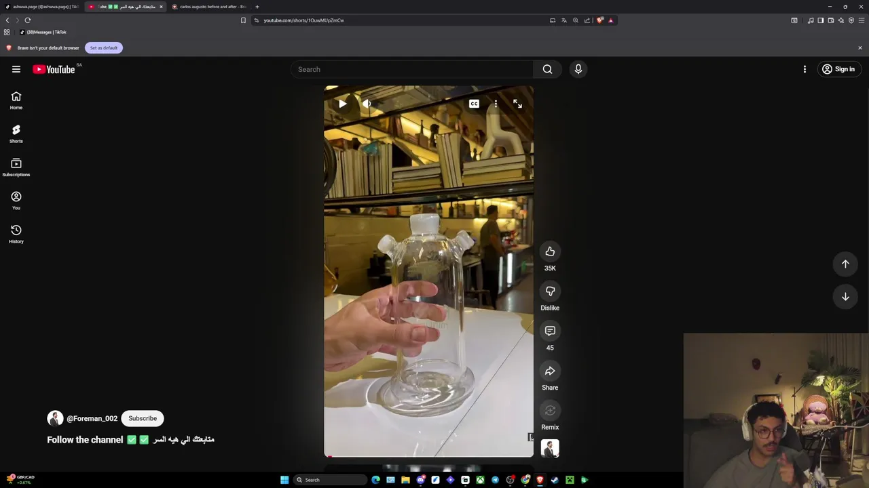Go to the YouTube home logo
The width and height of the screenshot is (869, 488).
54,69
